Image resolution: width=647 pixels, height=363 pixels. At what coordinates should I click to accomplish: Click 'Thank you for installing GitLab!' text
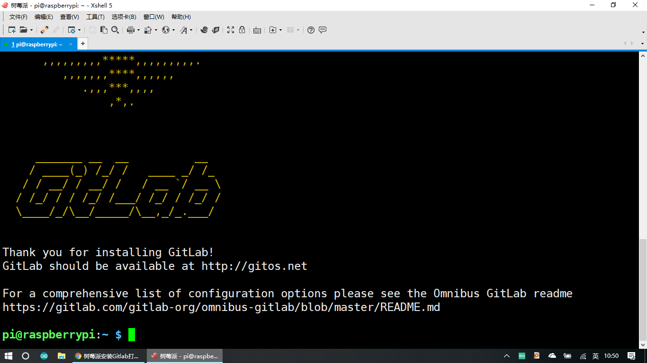(108, 252)
